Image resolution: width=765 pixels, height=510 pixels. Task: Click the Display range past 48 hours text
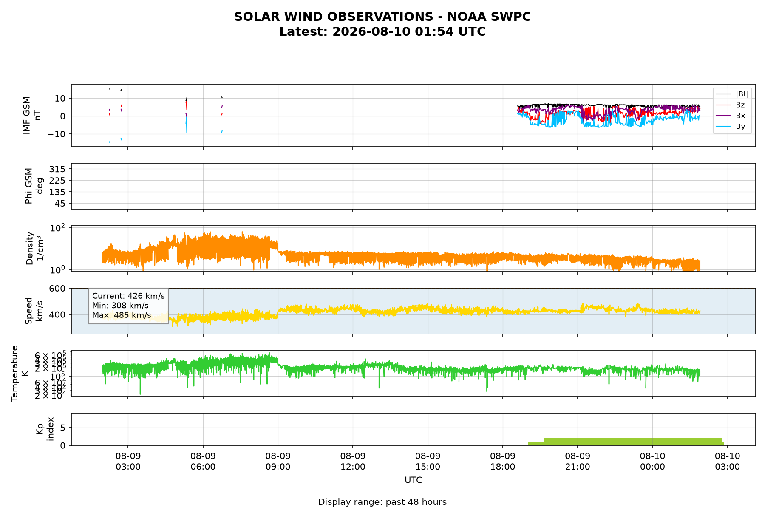click(382, 502)
